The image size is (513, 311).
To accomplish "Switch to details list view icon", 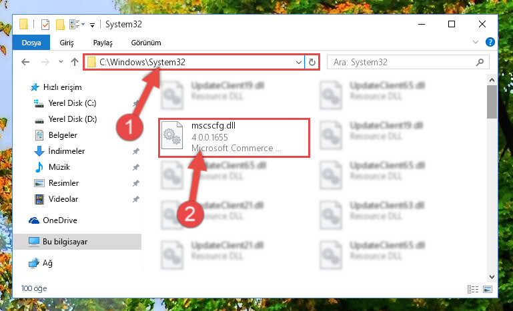I will click(473, 289).
